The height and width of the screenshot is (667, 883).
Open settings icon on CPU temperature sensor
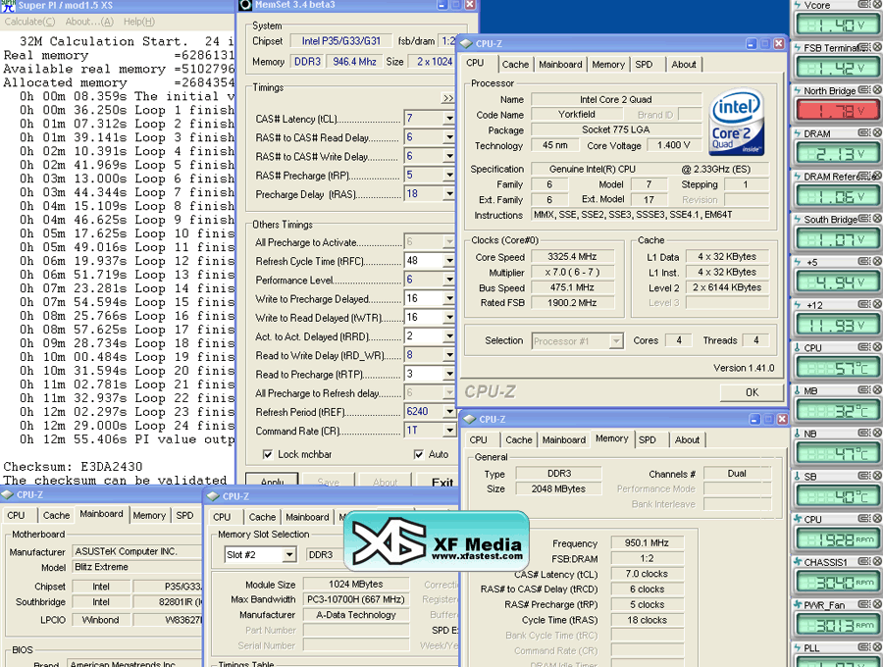click(865, 347)
